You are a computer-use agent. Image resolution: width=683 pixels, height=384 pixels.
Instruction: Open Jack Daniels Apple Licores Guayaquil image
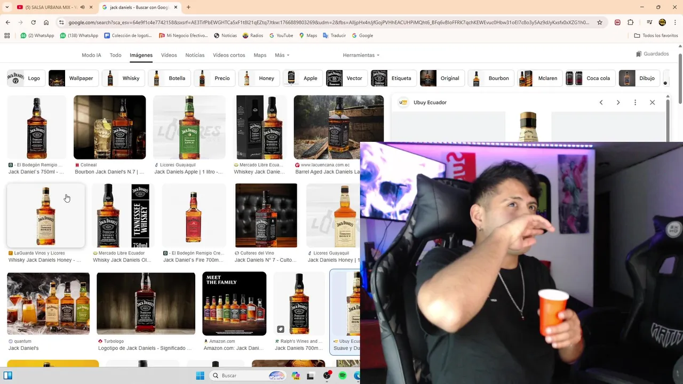[189, 127]
